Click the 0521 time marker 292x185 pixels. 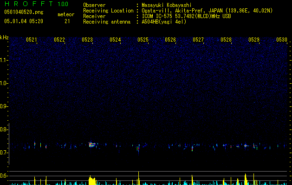coord(32,39)
